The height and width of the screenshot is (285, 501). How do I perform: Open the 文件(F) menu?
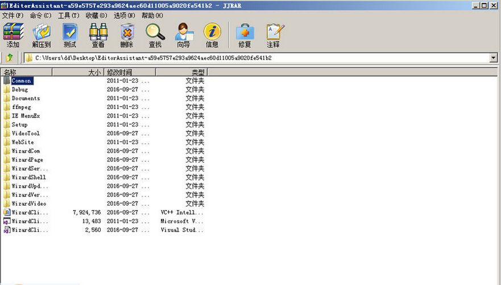click(x=13, y=15)
